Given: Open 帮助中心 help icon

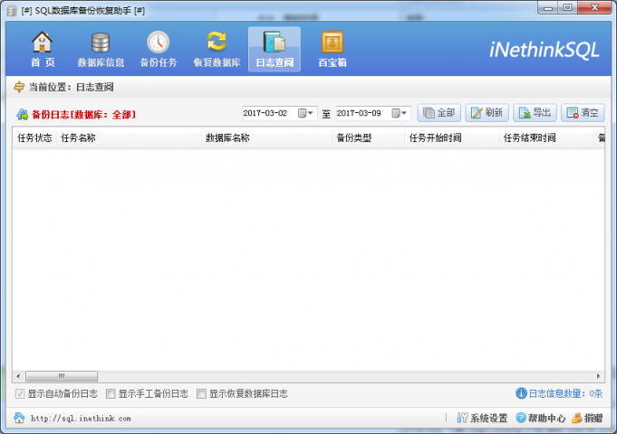Looking at the screenshot, I should 521,419.
